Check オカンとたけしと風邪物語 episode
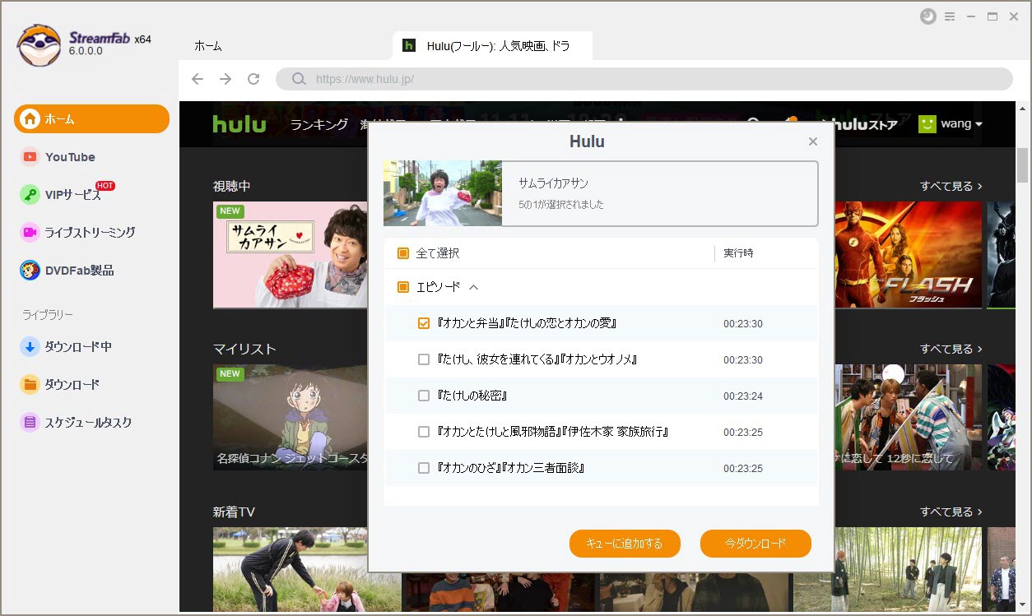 (x=424, y=432)
